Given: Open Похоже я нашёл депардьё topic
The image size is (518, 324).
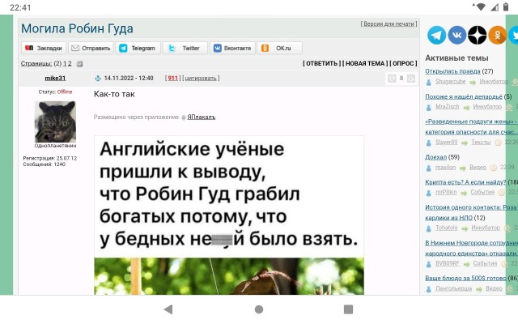Looking at the screenshot, I should [464, 96].
